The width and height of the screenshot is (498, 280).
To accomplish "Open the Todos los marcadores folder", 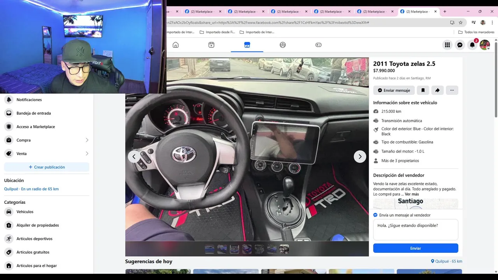I will [x=476, y=32].
